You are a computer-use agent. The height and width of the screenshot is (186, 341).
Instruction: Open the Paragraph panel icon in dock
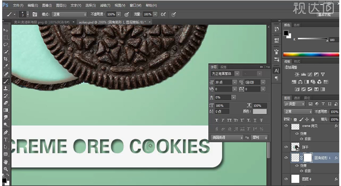pos(276,78)
